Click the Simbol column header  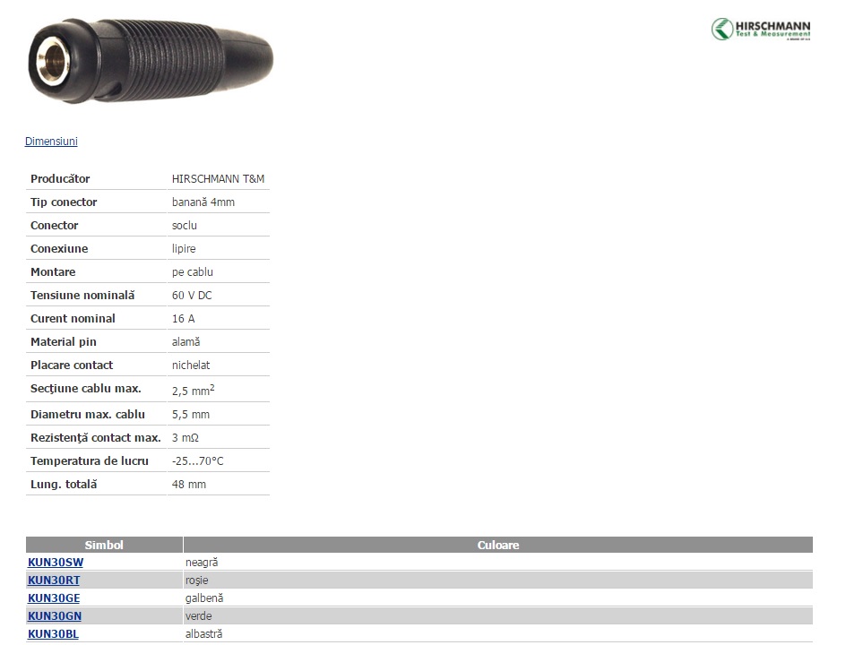tap(104, 545)
